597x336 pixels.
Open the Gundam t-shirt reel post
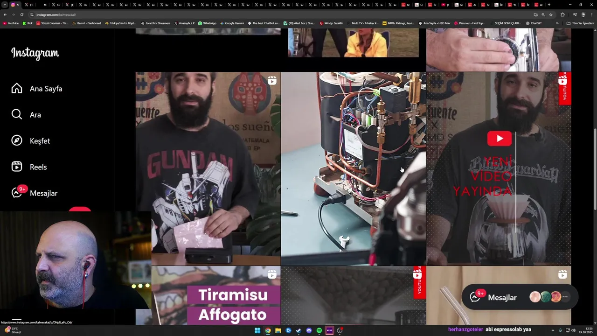coord(208,168)
